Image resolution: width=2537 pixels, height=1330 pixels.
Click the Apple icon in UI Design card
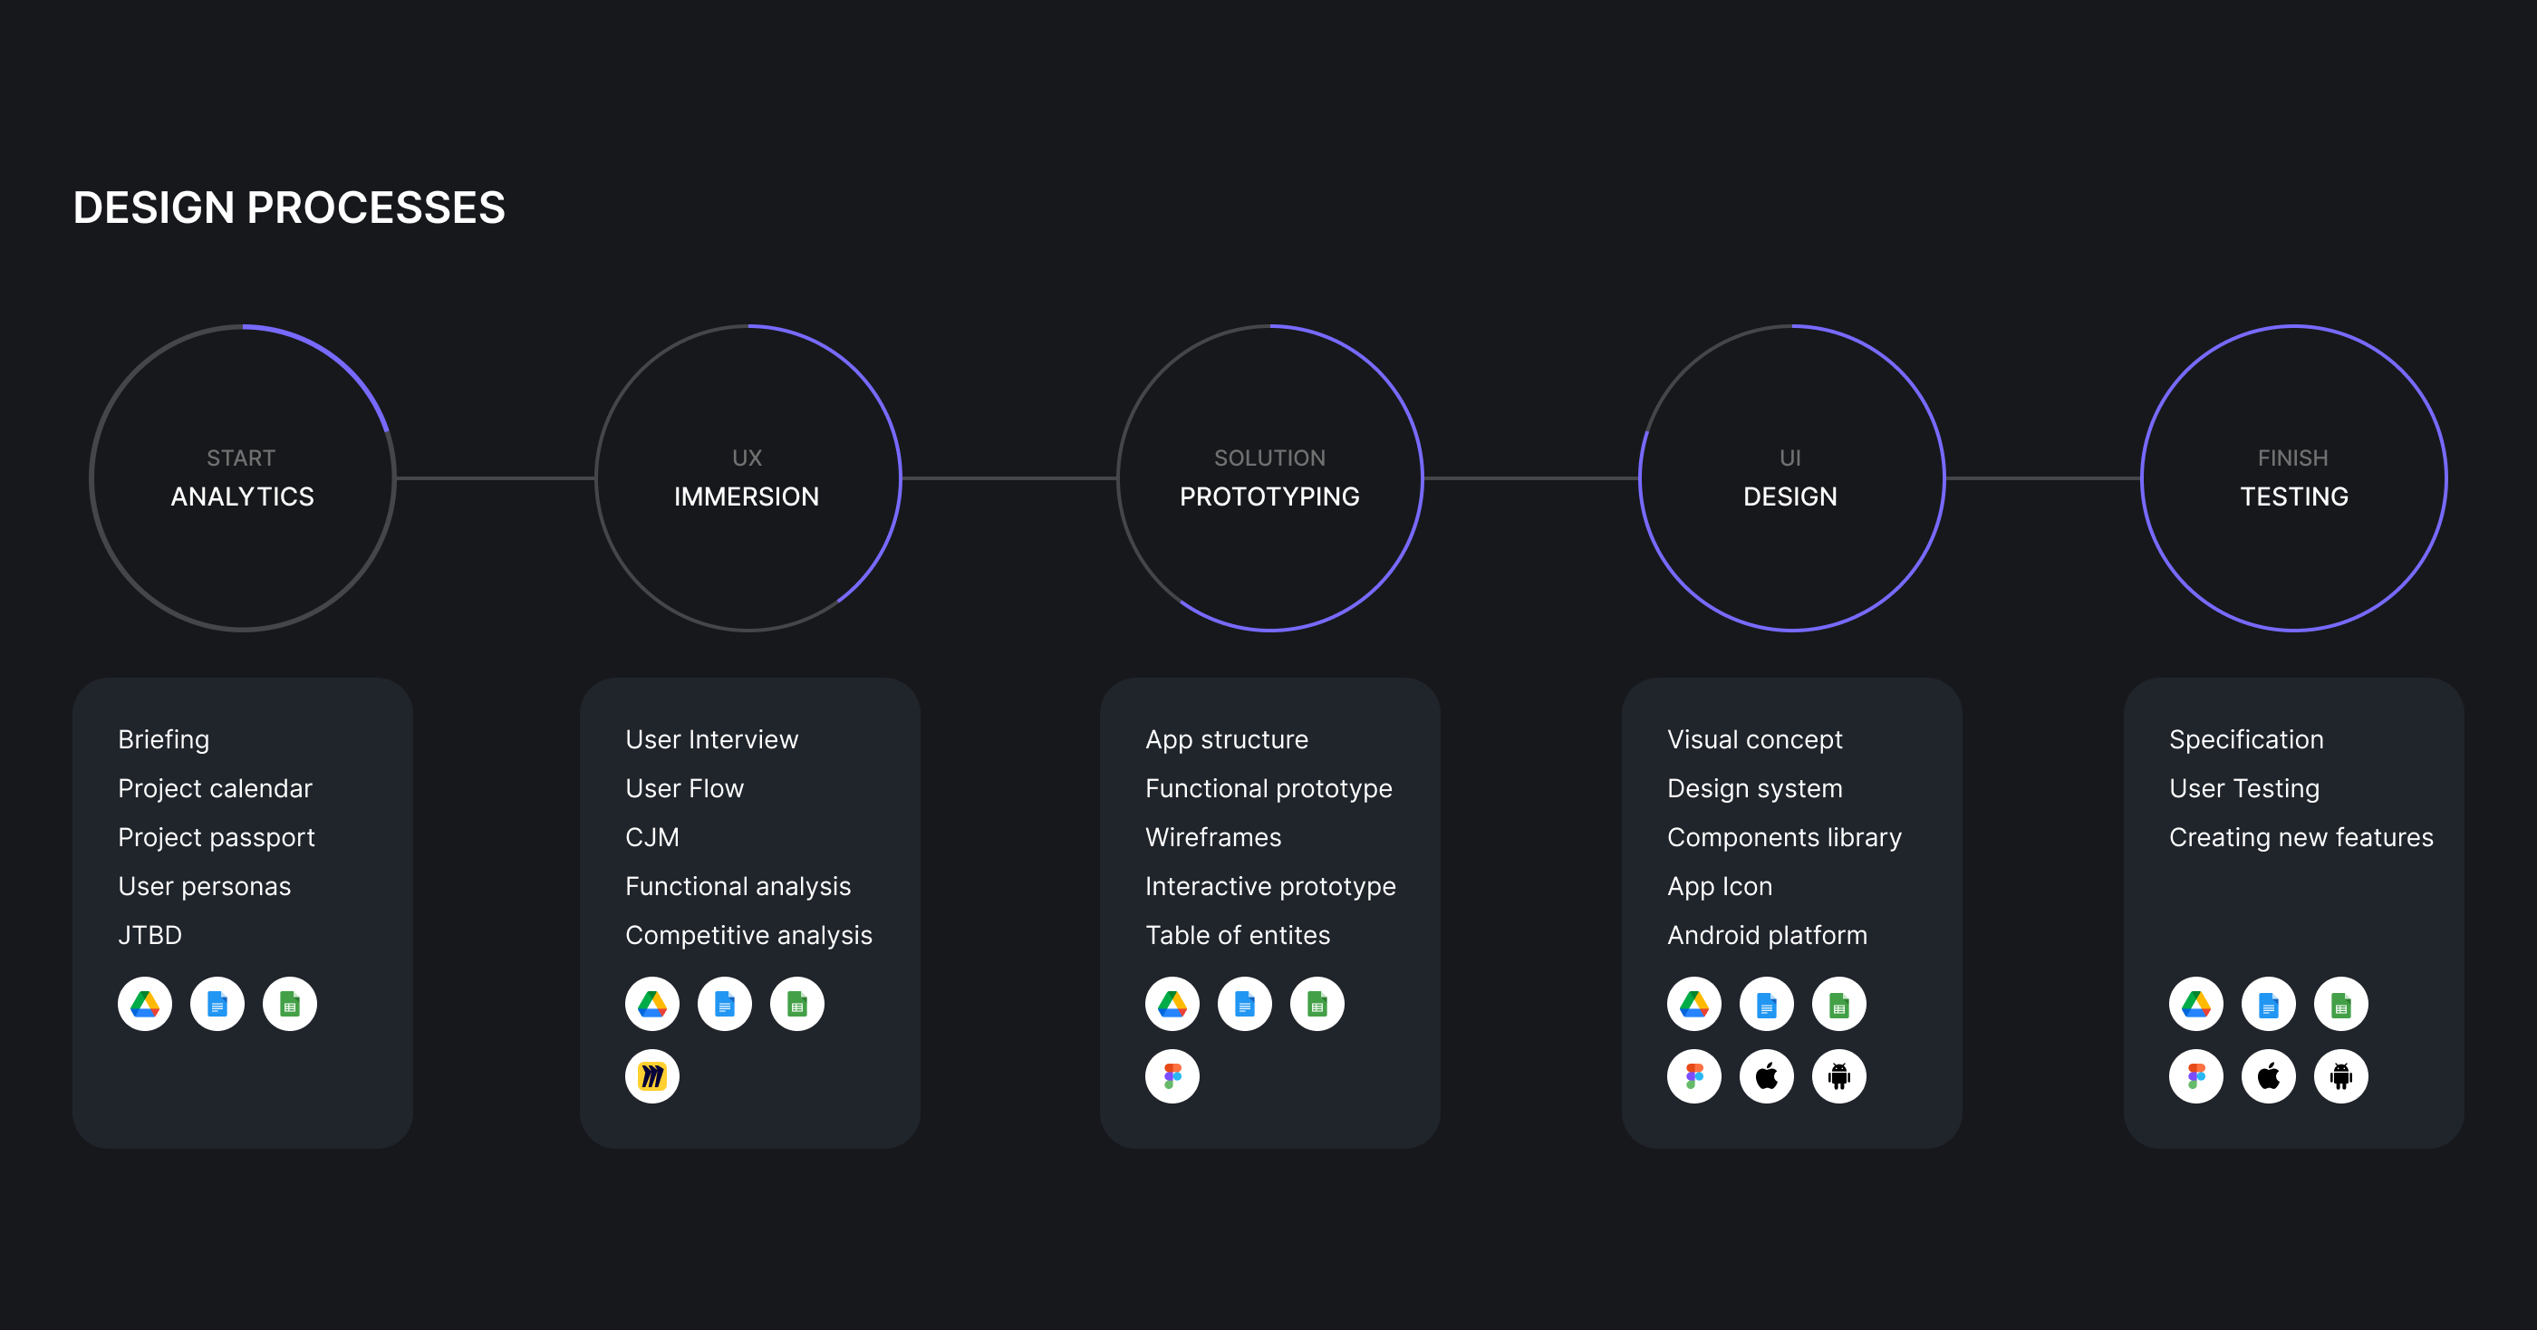point(1766,1076)
